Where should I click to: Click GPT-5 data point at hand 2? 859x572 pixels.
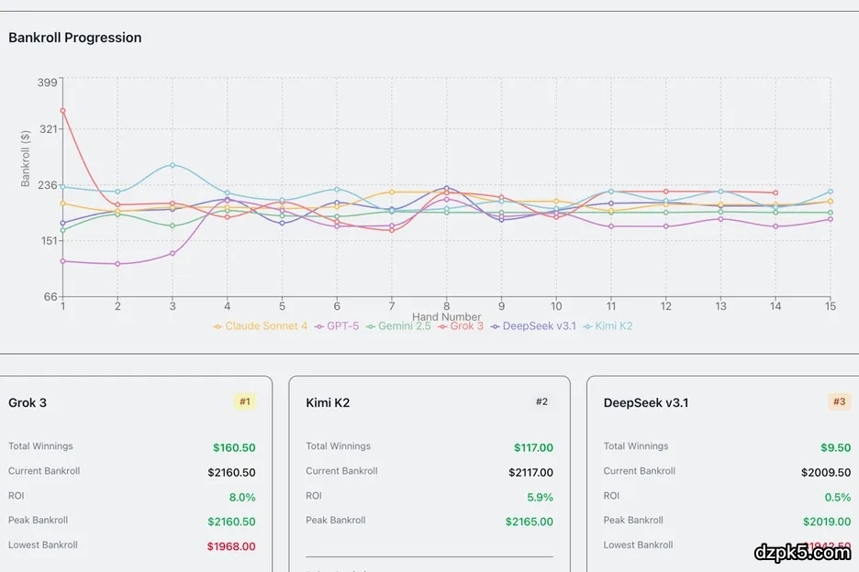pos(117,264)
